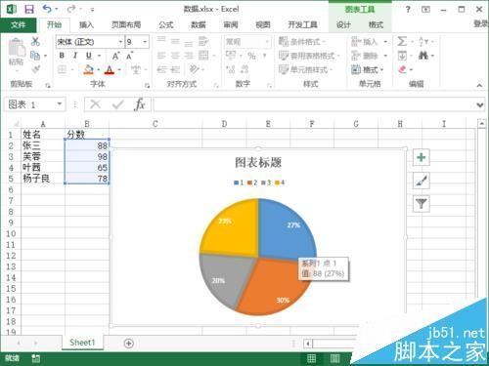Switch to Normal view in status bar

point(311,358)
